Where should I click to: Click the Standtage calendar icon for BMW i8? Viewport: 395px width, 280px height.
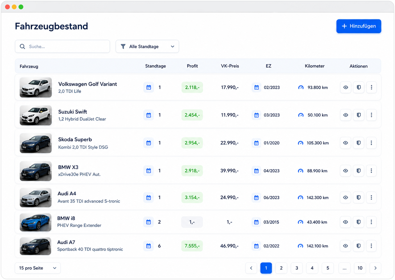point(149,222)
